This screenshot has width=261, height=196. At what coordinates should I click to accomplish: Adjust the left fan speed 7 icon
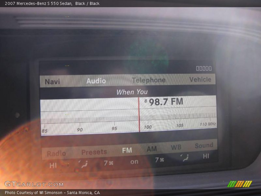point(109,163)
